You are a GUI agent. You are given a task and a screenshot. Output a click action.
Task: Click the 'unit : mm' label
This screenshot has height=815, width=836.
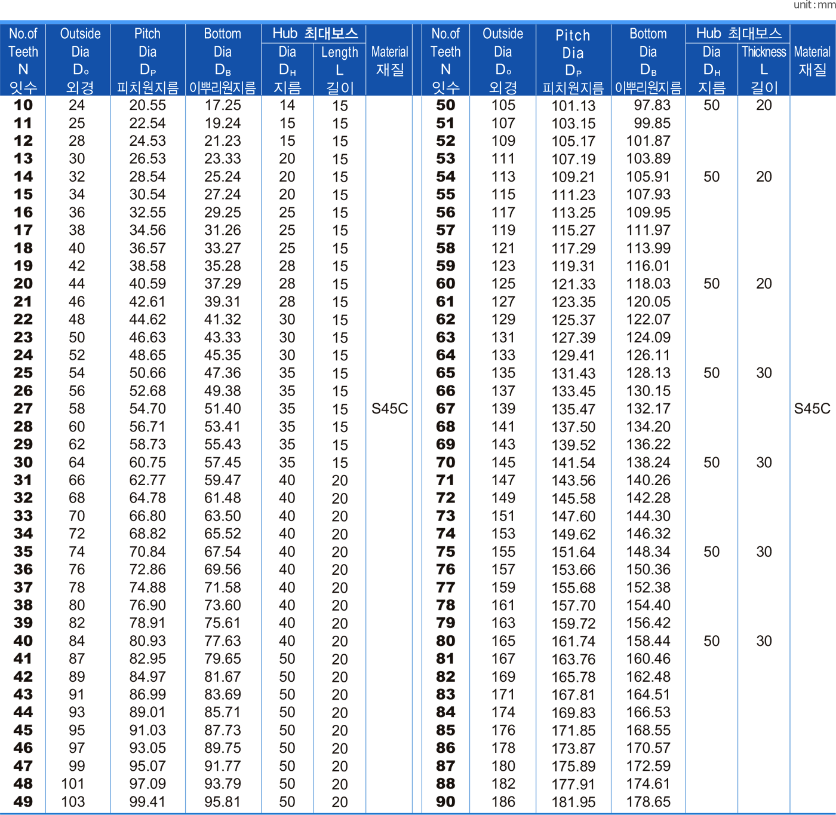click(815, 5)
